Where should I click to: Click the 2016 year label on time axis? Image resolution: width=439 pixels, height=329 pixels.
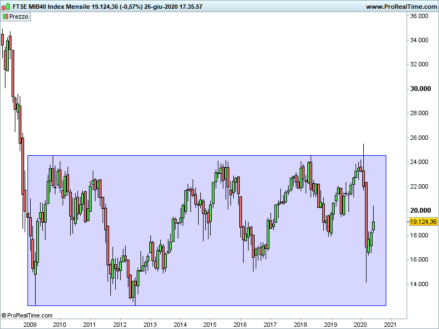click(x=240, y=325)
